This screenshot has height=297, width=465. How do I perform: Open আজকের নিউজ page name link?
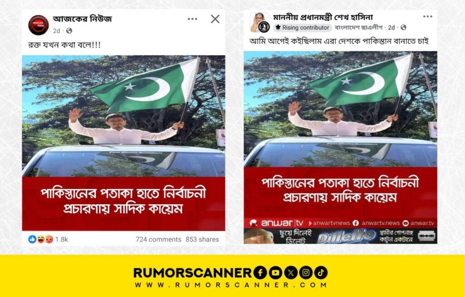pyautogui.click(x=83, y=19)
